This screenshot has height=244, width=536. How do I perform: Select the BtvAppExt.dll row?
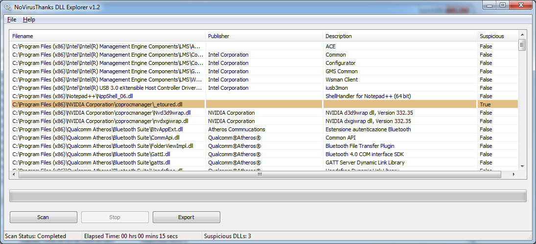click(x=264, y=129)
